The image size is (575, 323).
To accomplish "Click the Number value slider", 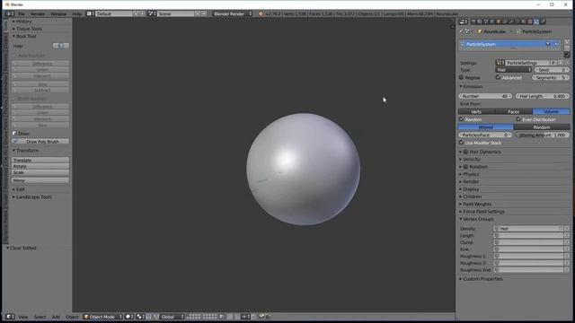I will point(485,96).
